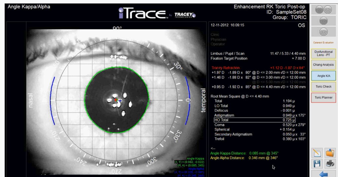Select the HO Total row

point(254,120)
